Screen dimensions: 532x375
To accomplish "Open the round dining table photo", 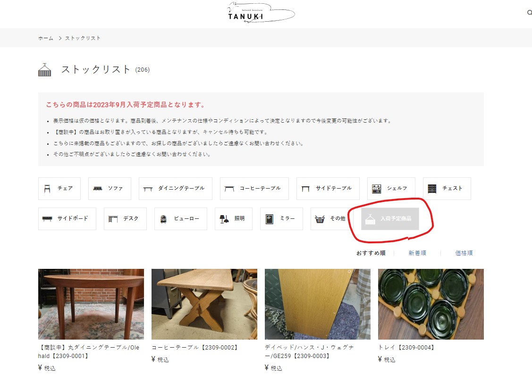I will (x=91, y=304).
